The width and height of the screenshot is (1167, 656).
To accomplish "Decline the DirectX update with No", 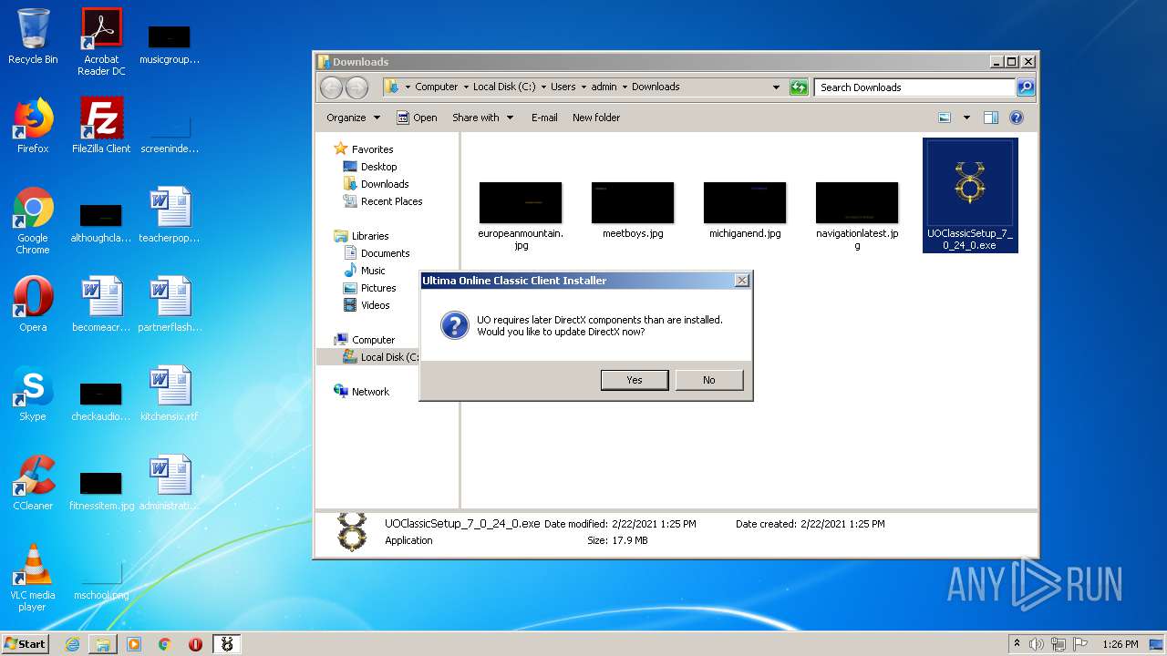I will [x=709, y=380].
